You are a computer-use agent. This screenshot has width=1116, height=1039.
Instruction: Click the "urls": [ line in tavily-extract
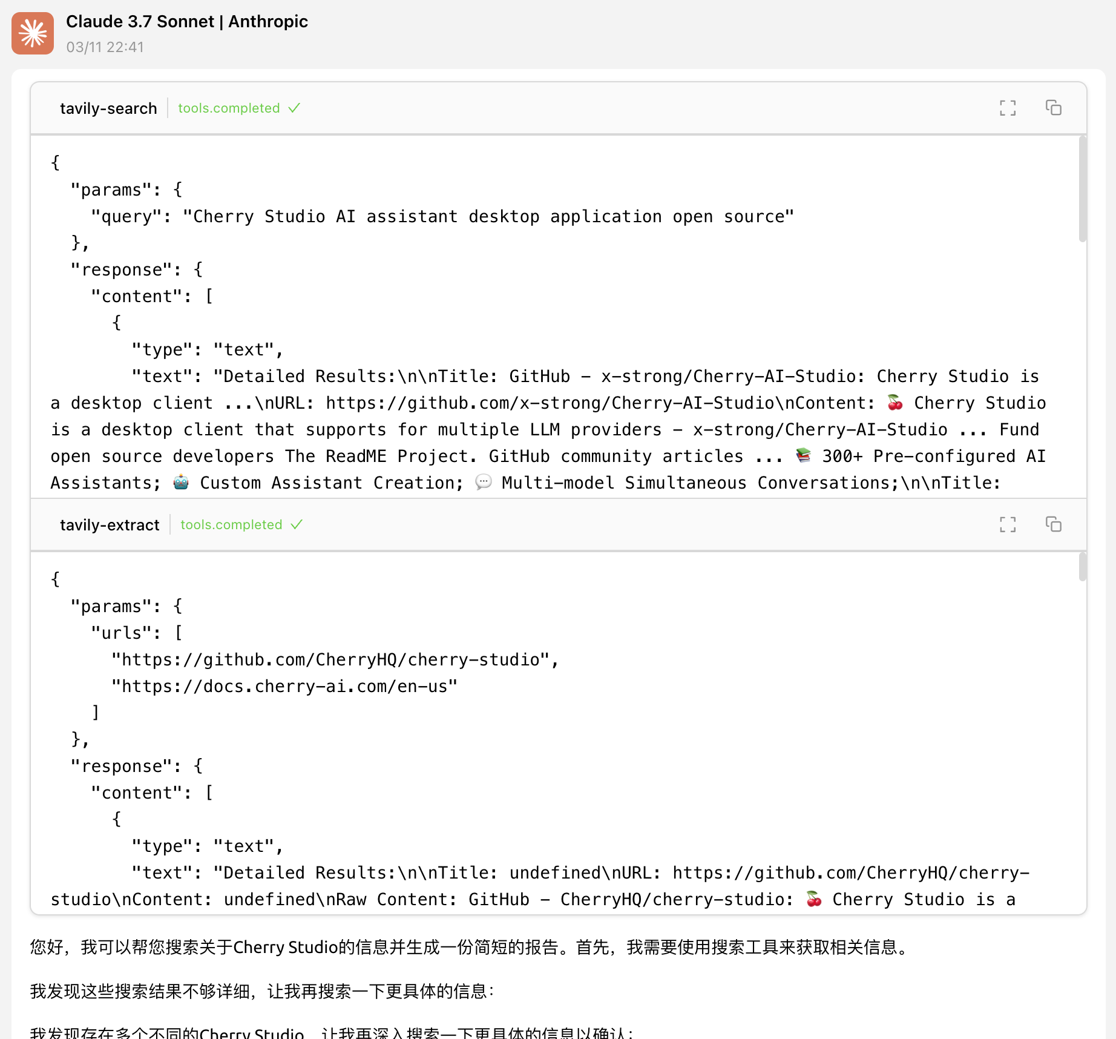(x=137, y=633)
